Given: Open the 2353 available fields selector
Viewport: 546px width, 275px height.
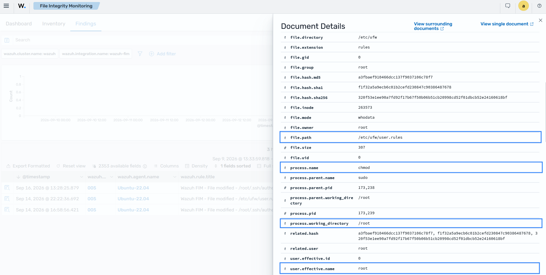Looking at the screenshot, I should tap(120, 166).
